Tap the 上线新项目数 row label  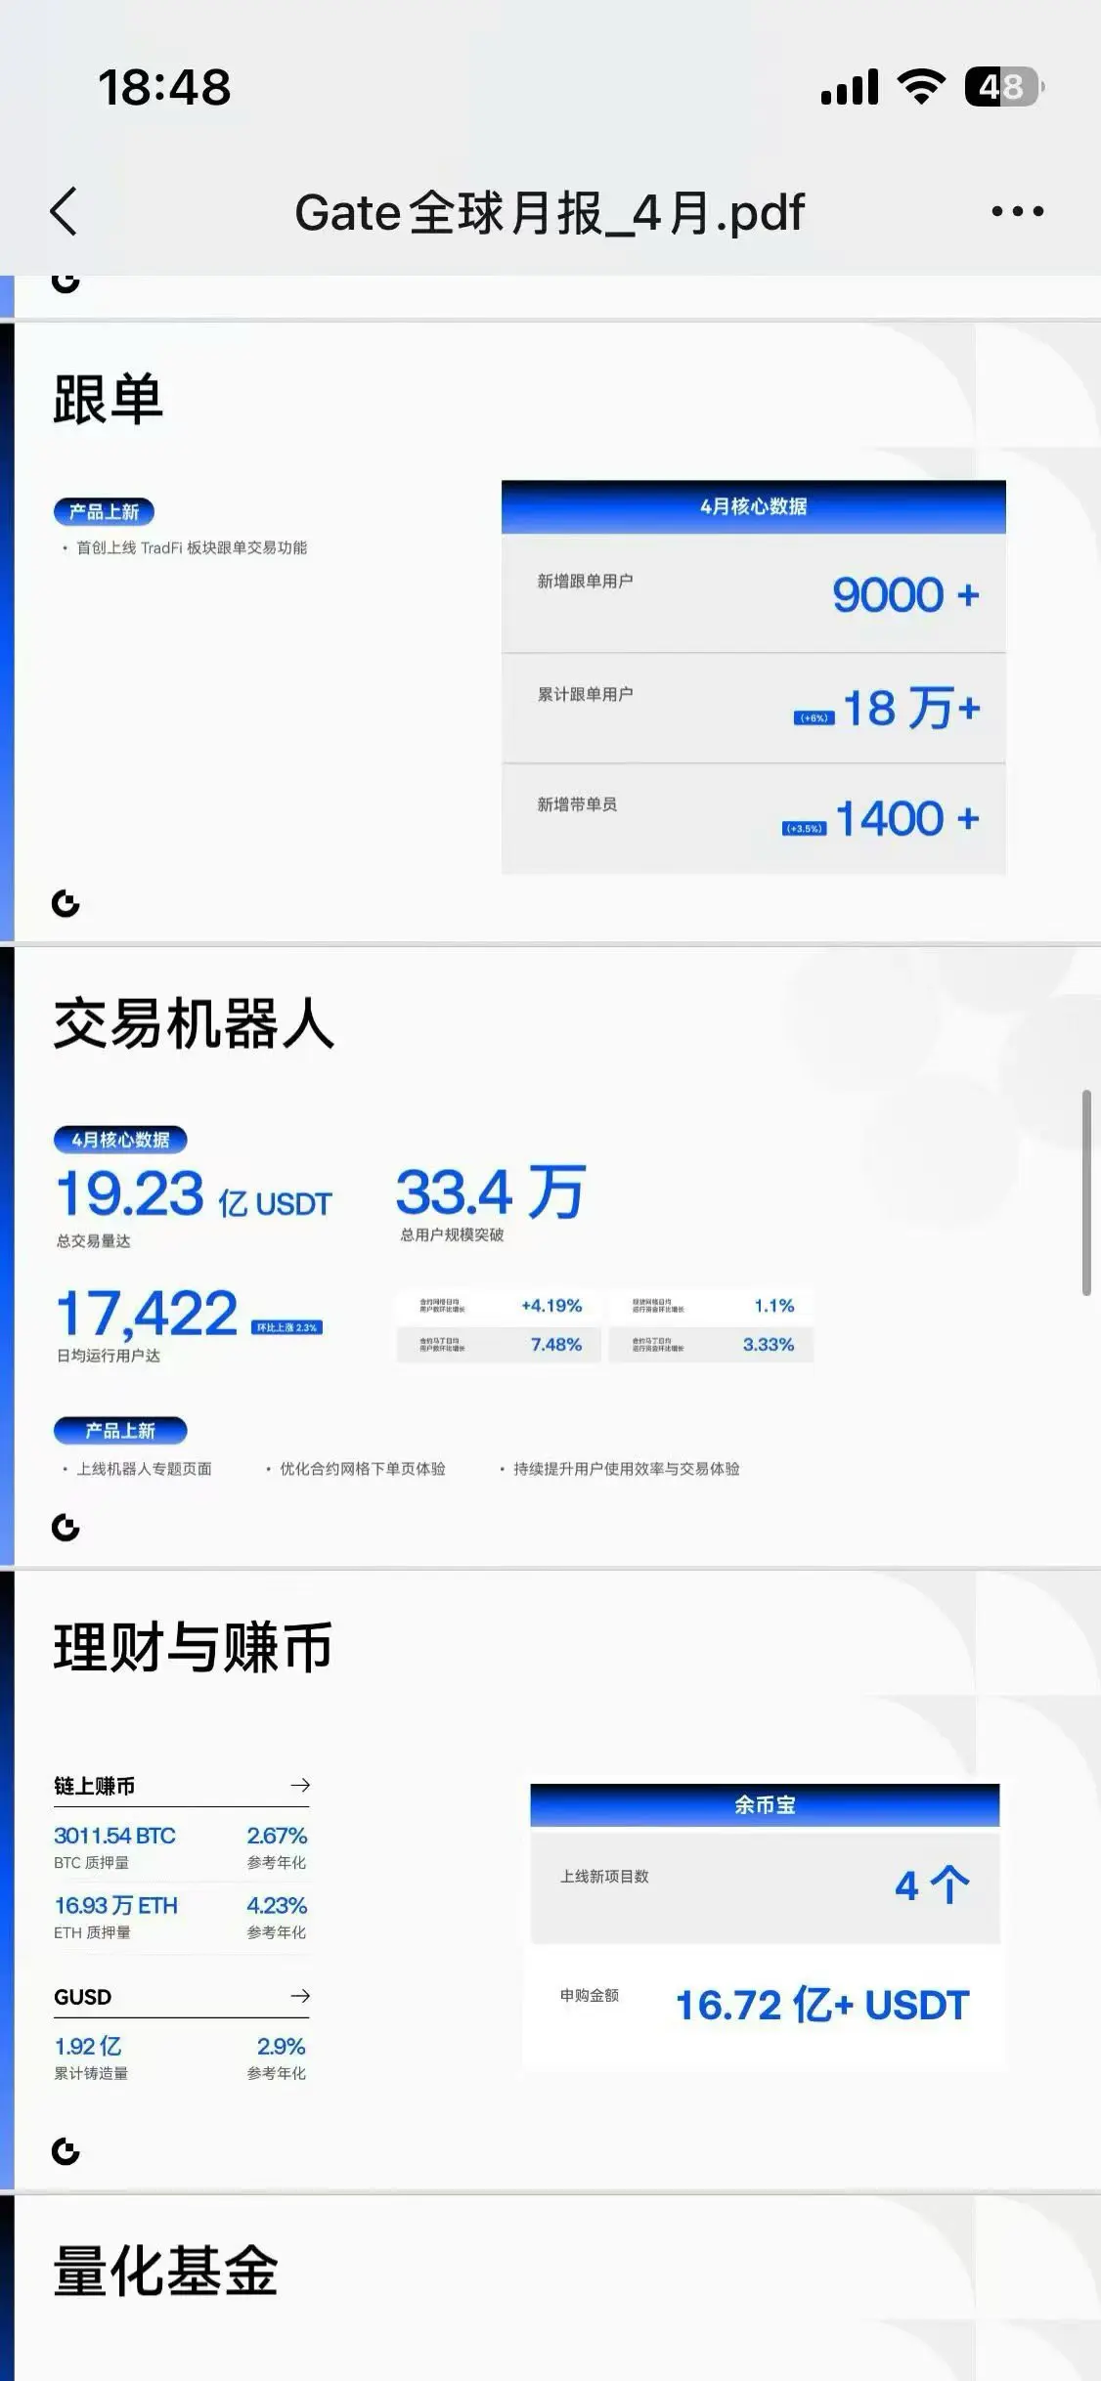604,1876
